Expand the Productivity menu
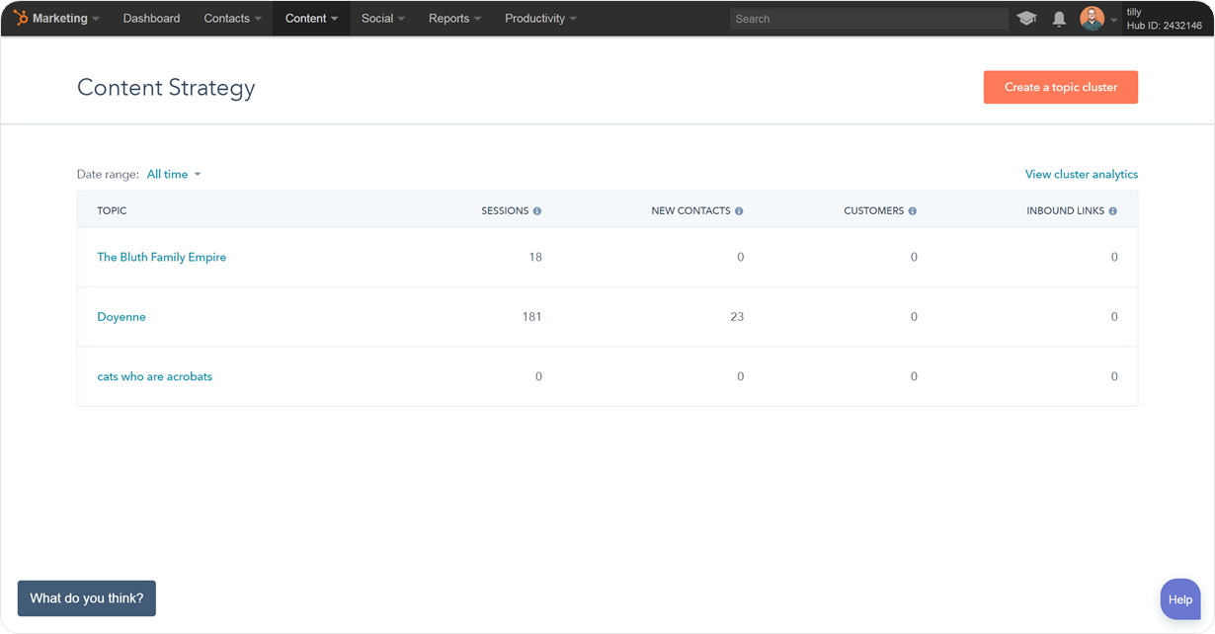 540,19
